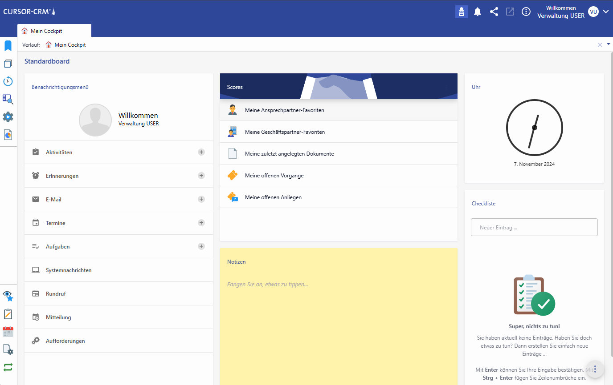
Task: Open Meine offenen Vorgänge
Action: tap(274, 176)
